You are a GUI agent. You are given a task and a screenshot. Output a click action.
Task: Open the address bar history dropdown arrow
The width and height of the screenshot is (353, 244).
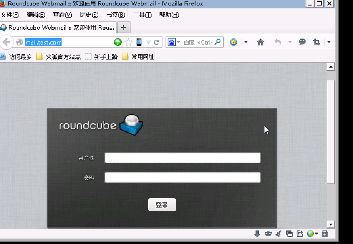pyautogui.click(x=148, y=42)
